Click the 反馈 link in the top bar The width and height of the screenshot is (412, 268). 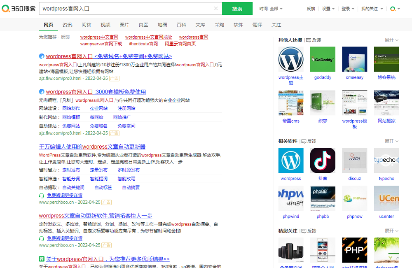[x=311, y=9]
